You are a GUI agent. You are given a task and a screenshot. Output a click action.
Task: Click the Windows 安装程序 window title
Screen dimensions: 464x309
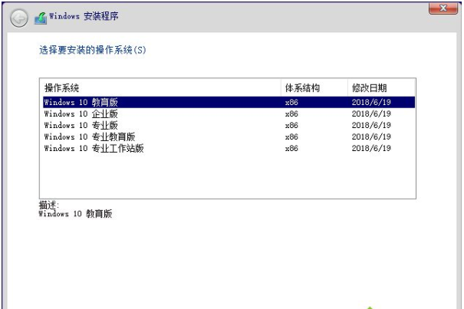coord(84,16)
